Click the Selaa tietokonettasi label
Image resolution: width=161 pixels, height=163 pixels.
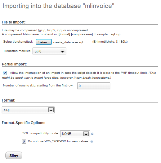(18, 42)
